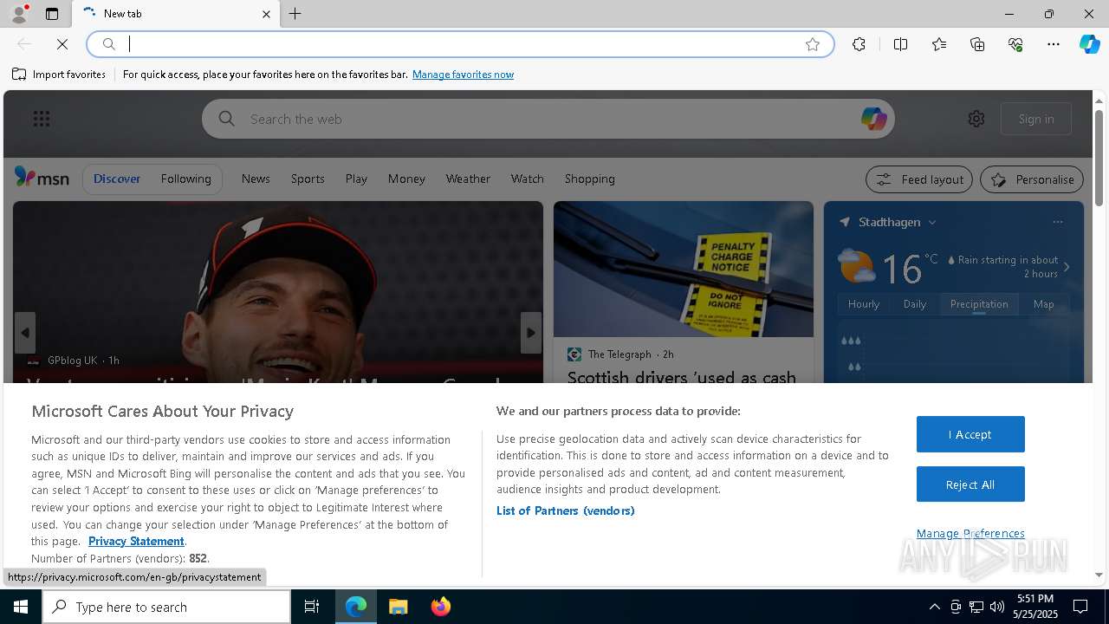Open List of Partners (vendors) link
Viewport: 1109px width, 624px height.
[x=566, y=510]
